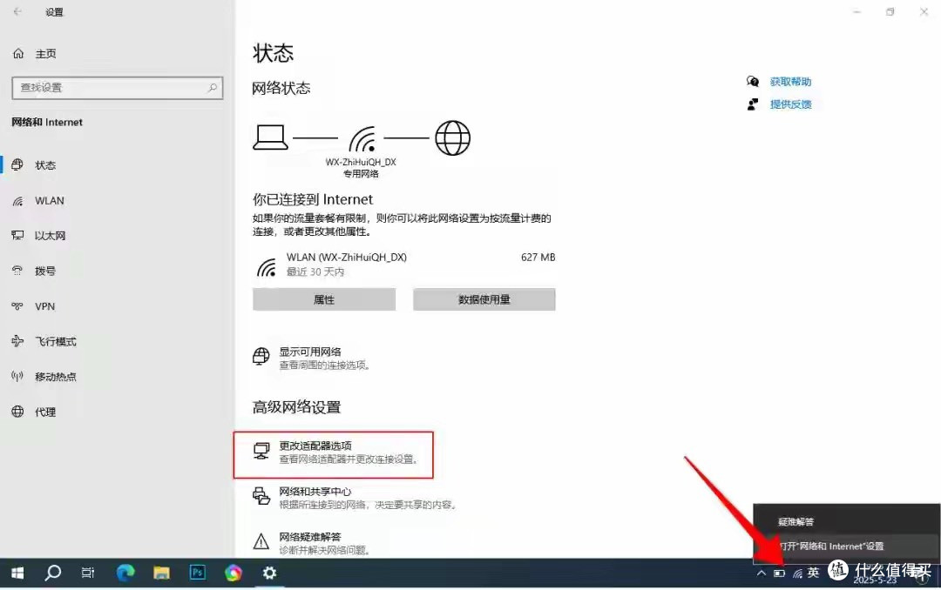Click the battery icon in system tray
This screenshot has width=941, height=590.
point(779,573)
